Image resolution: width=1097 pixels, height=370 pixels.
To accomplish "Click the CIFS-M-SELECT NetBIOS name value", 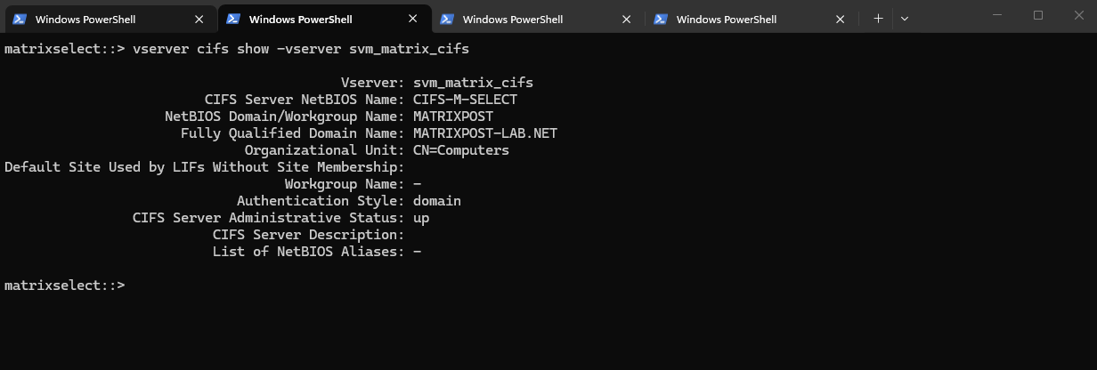I will (465, 100).
